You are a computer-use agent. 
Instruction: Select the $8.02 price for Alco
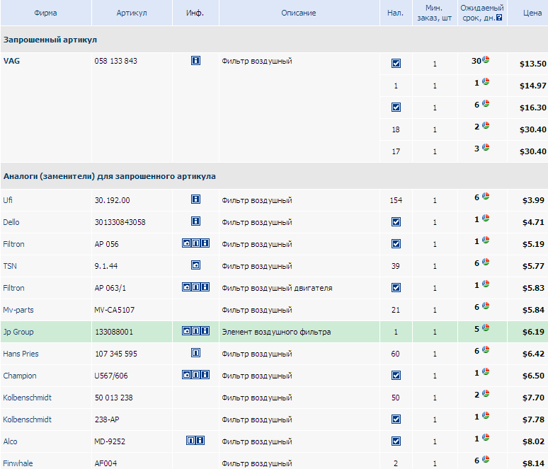point(533,441)
